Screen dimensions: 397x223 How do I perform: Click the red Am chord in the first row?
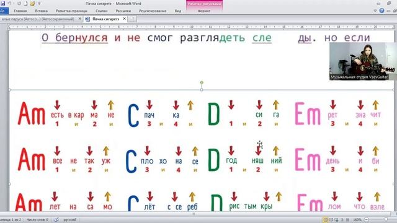(32, 114)
